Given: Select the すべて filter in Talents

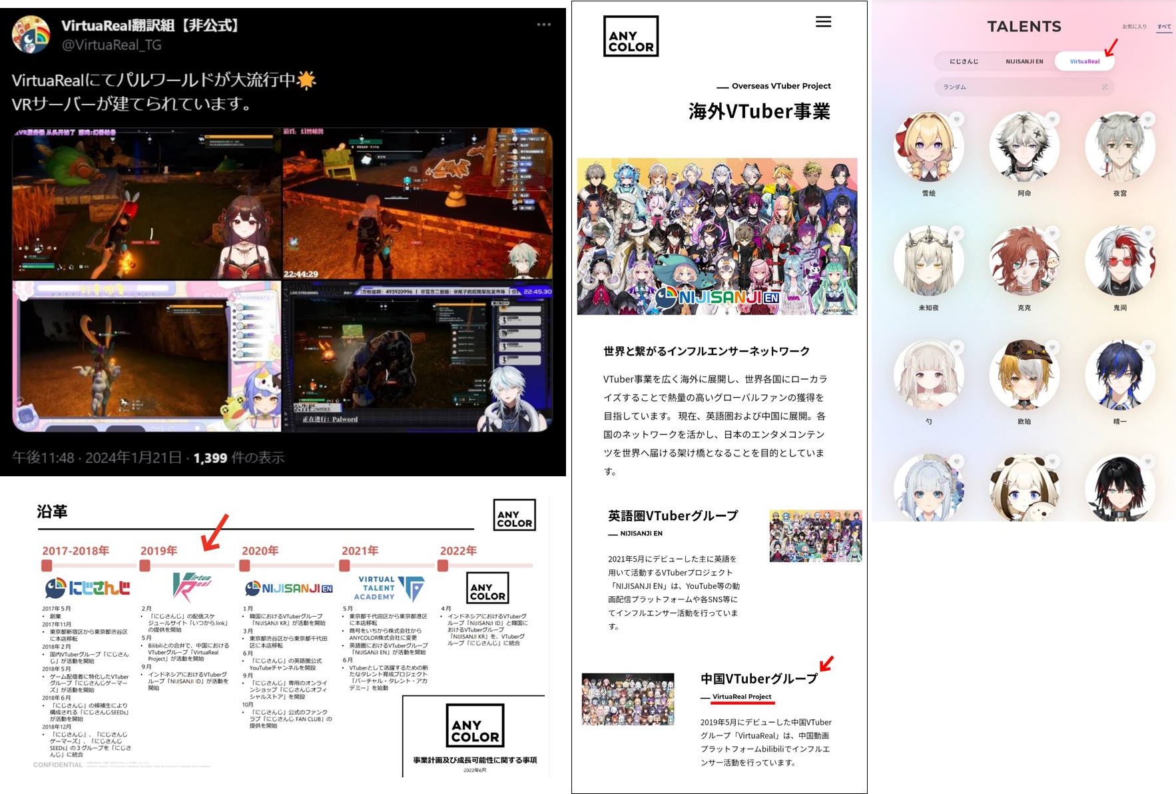Looking at the screenshot, I should 1163,27.
